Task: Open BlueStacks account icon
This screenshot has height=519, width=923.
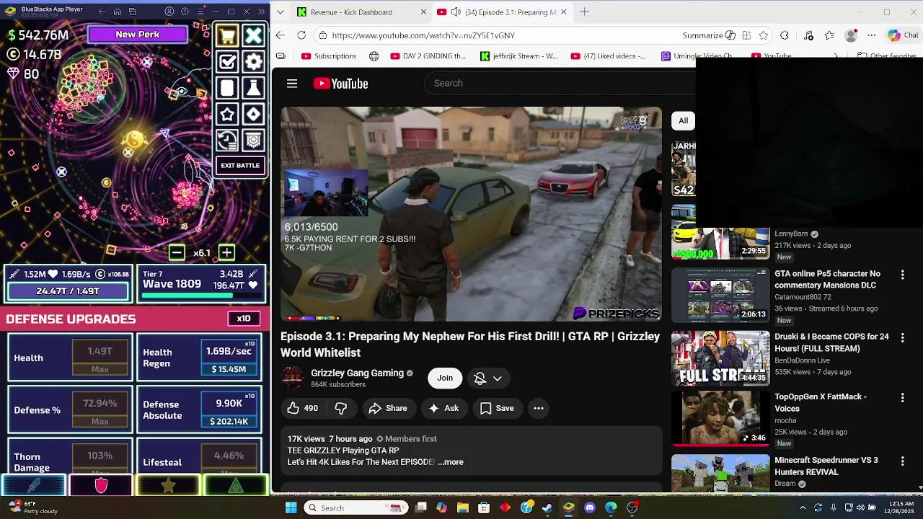Action: tap(169, 12)
